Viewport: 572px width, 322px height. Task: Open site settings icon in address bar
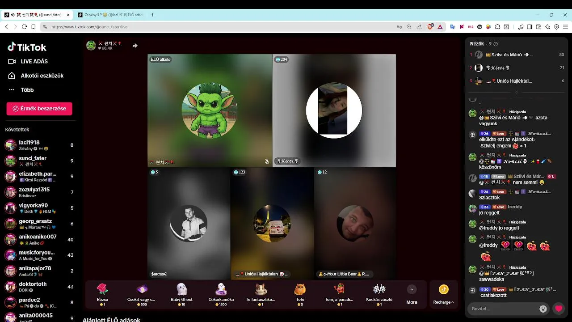coord(45,27)
